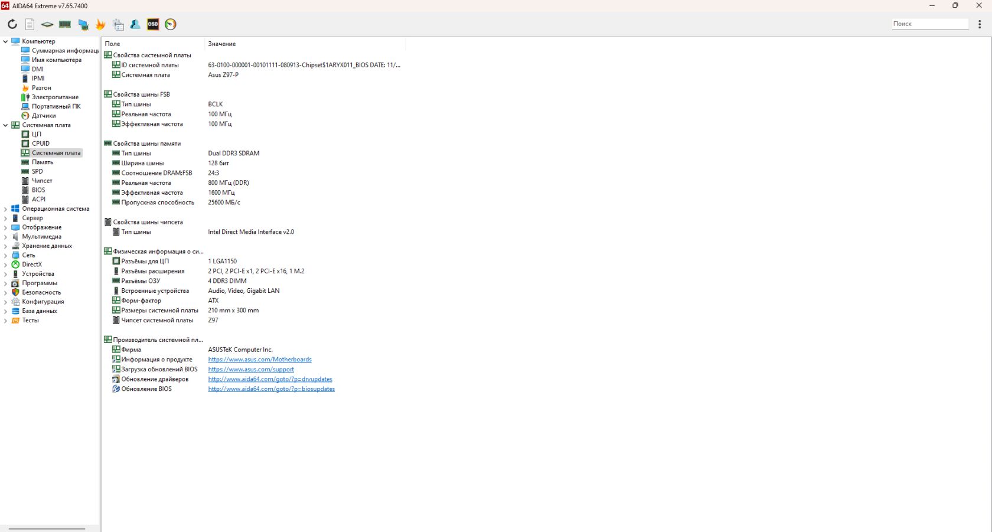Follow the biosupdates link
The image size is (992, 532).
coord(271,389)
